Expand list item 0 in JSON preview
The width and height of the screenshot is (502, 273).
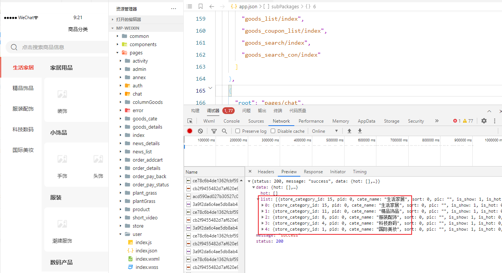(262, 205)
